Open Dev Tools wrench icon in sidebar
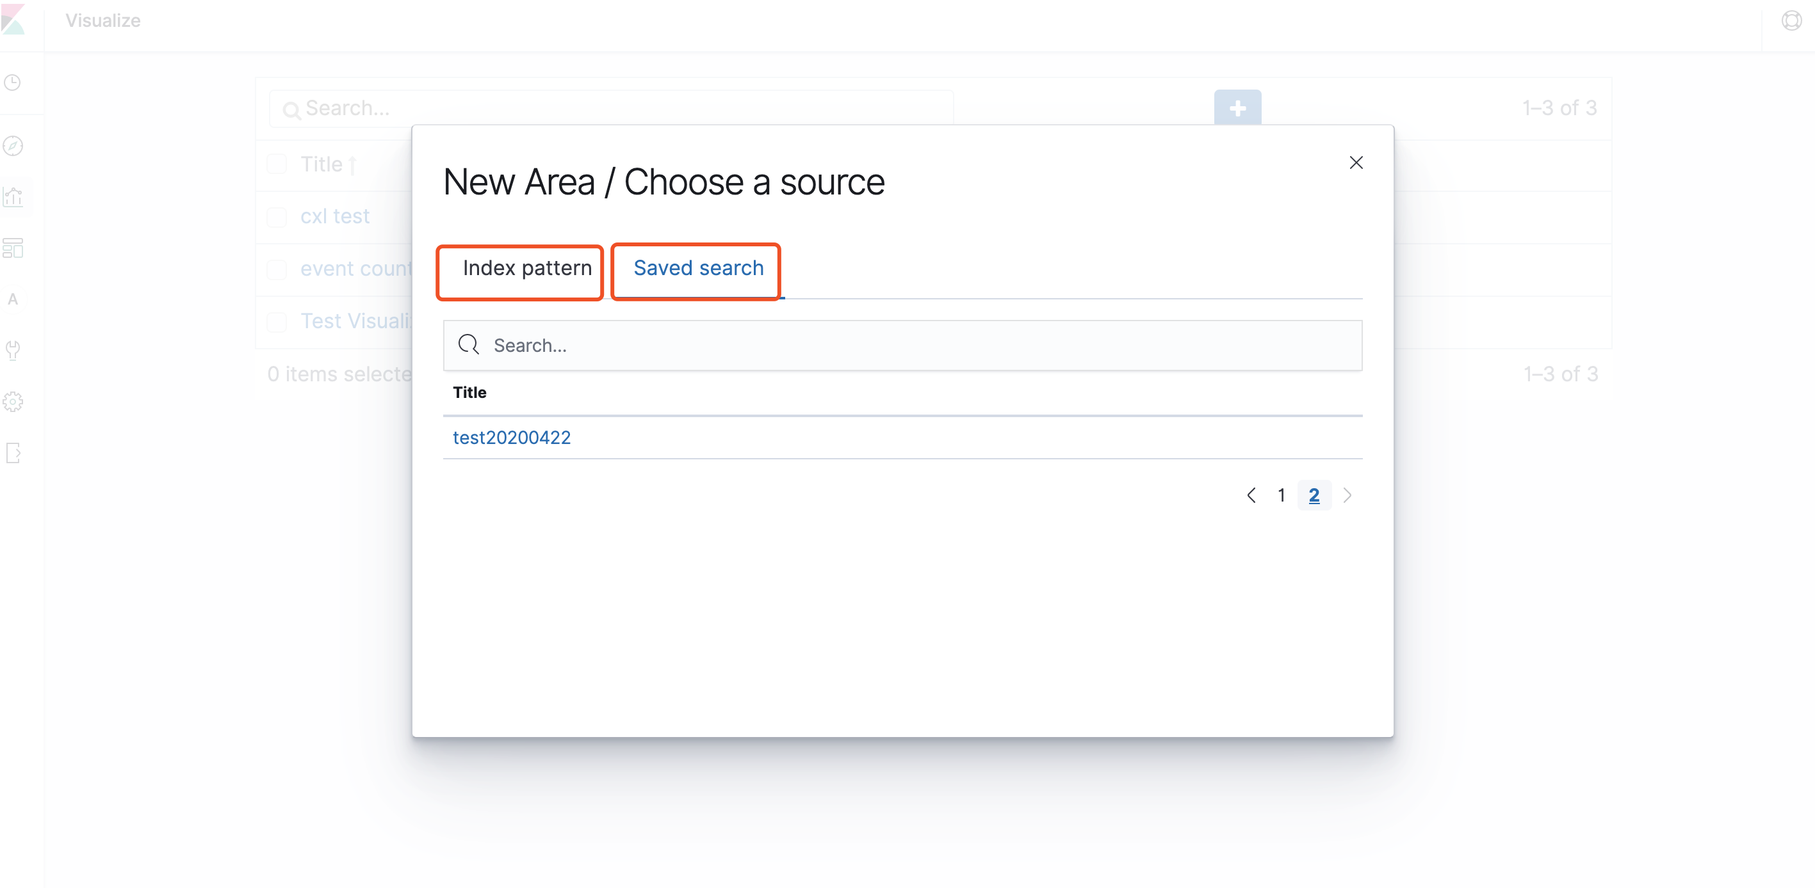The height and width of the screenshot is (888, 1815). pos(13,351)
